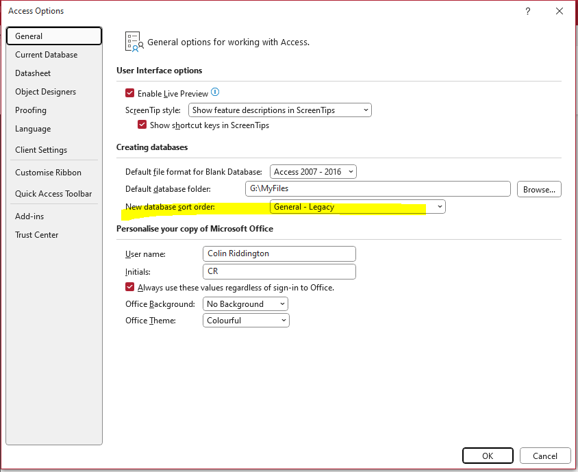This screenshot has width=578, height=472.
Task: Open Trust Center options
Action: [54, 234]
